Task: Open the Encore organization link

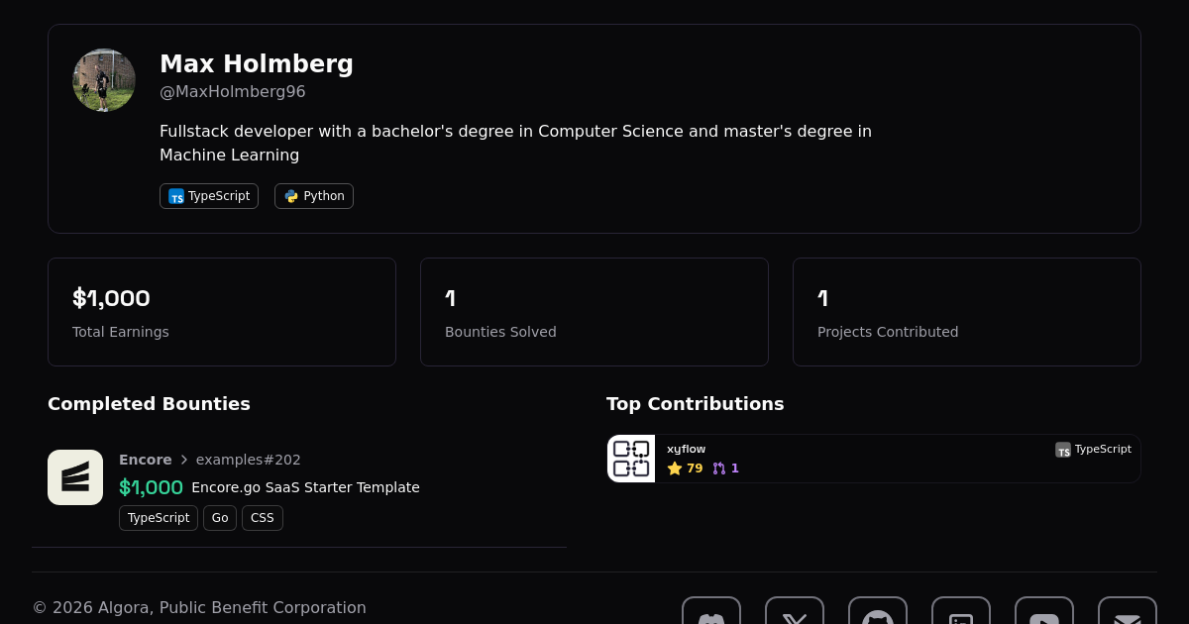Action: click(x=145, y=460)
